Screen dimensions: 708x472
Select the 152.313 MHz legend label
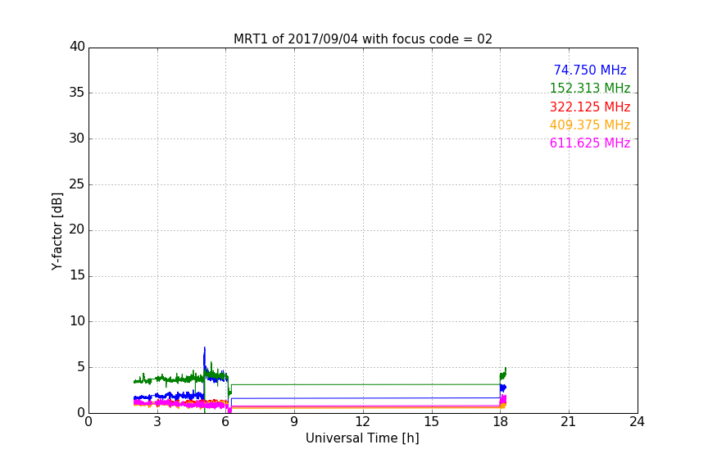(590, 88)
